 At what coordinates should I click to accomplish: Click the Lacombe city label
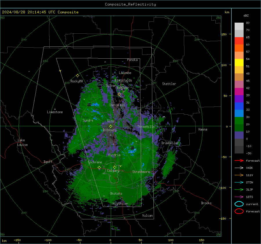pyautogui.click(x=125, y=73)
